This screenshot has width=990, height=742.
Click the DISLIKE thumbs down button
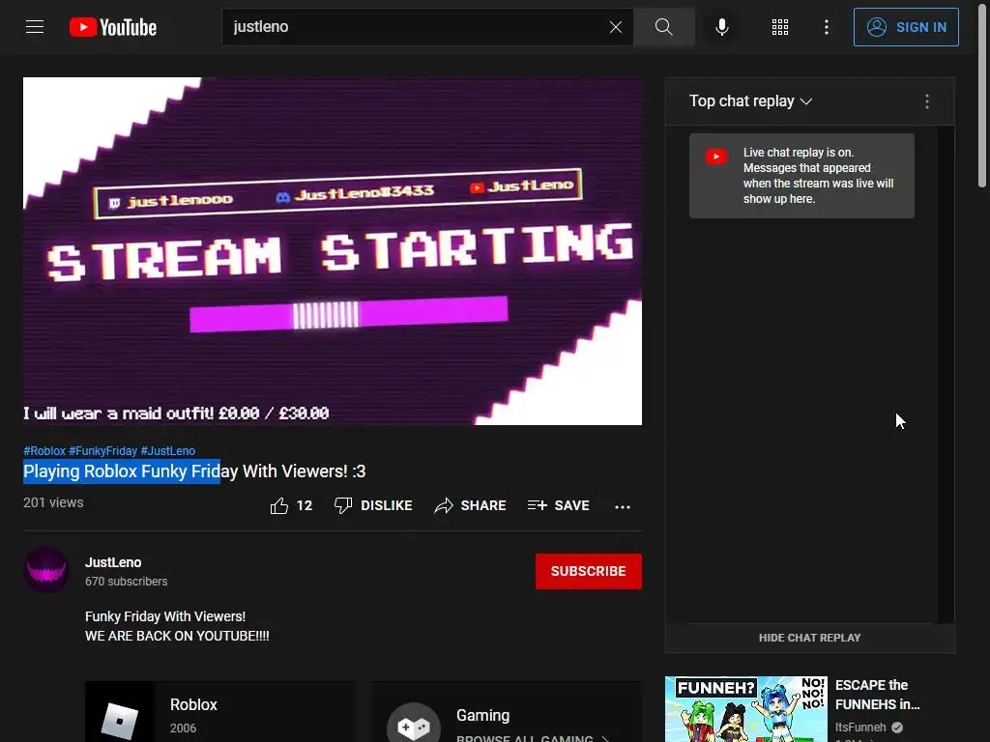pyautogui.click(x=373, y=505)
